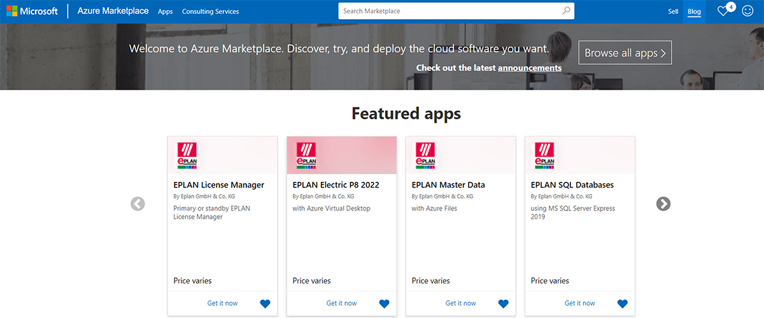
Task: Focus the Search Marketplace input field
Action: (449, 11)
